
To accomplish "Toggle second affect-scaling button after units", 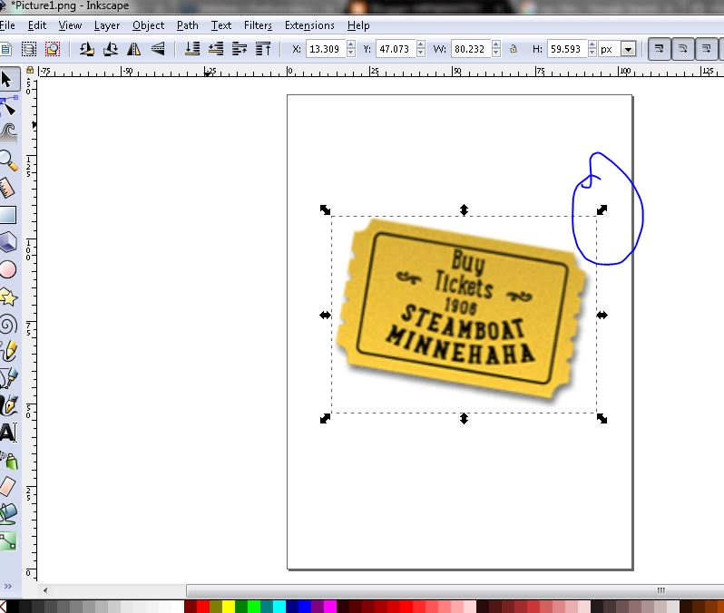I will pyautogui.click(x=683, y=49).
